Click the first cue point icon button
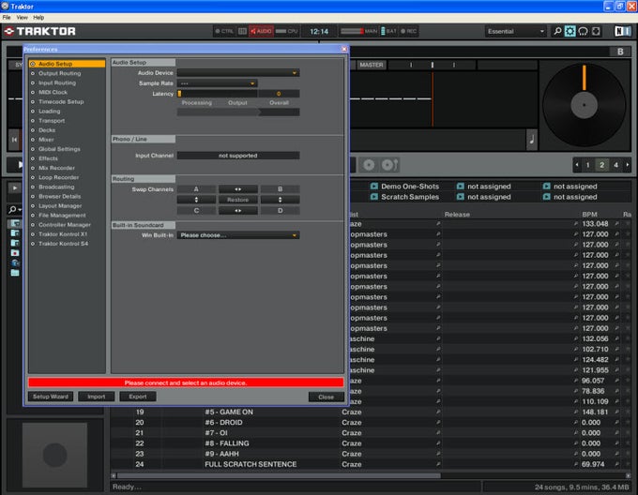Screen dimensions: 638x495 coord(369,165)
